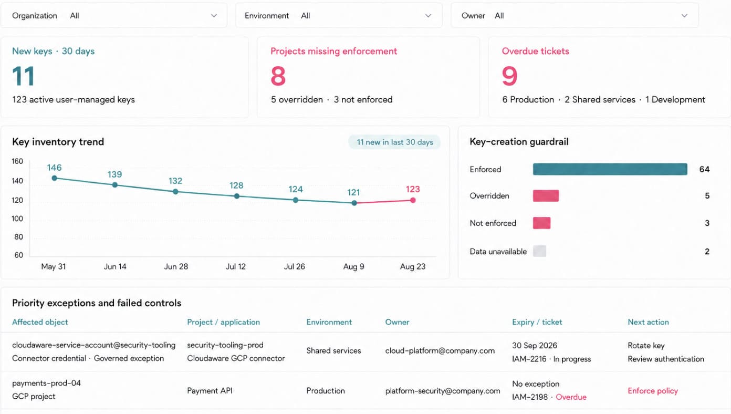The height and width of the screenshot is (414, 731).
Task: Click the Payment API application cell
Action: [210, 391]
